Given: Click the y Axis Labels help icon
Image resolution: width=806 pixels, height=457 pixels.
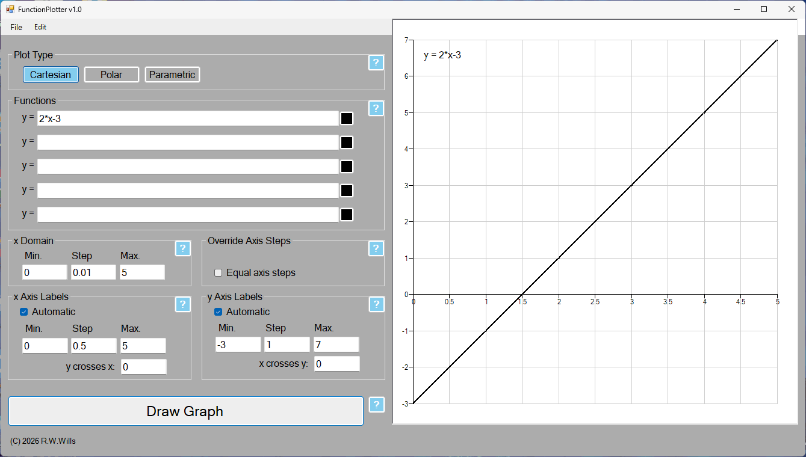Looking at the screenshot, I should pyautogui.click(x=376, y=304).
